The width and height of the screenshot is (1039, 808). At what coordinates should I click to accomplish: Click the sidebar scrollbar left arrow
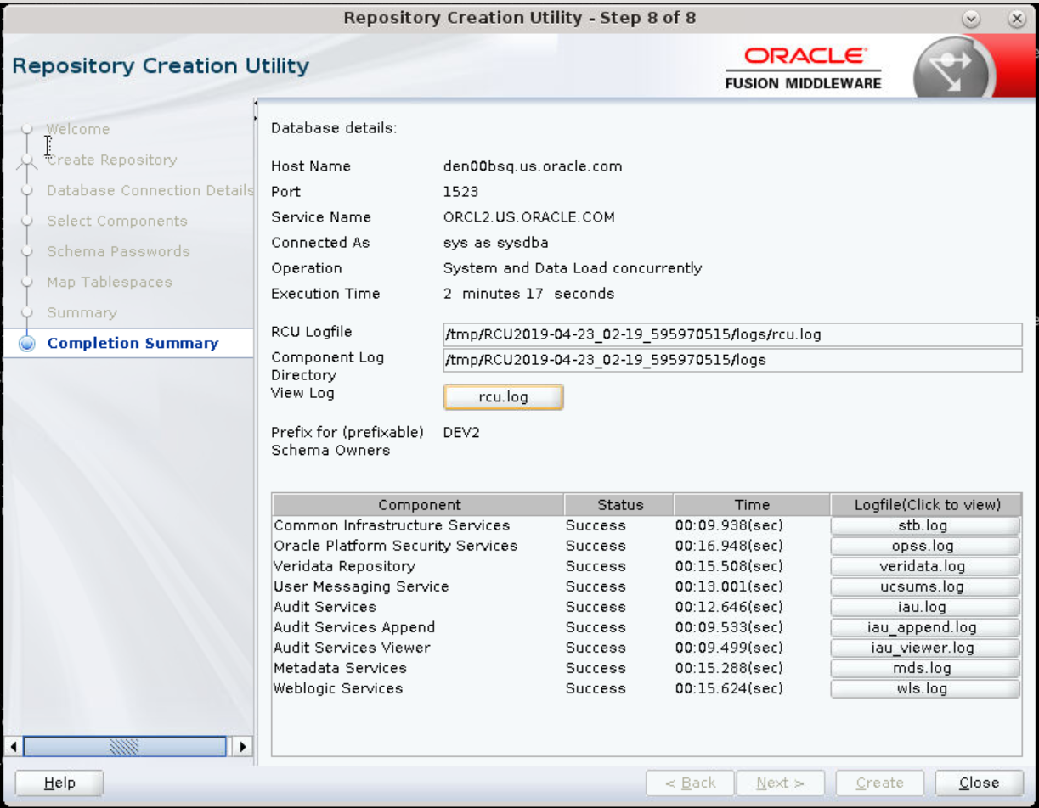tap(13, 747)
